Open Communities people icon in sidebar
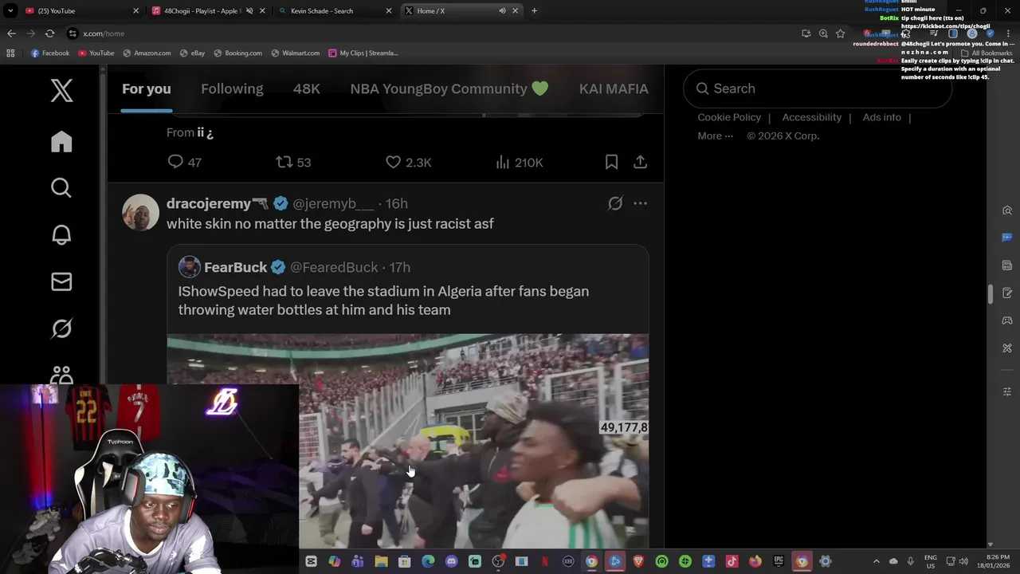The image size is (1020, 574). [x=61, y=375]
